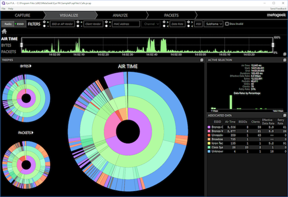Enable the Show Invalid checkbox
Screen dimensions: 288x197
click(x=227, y=24)
